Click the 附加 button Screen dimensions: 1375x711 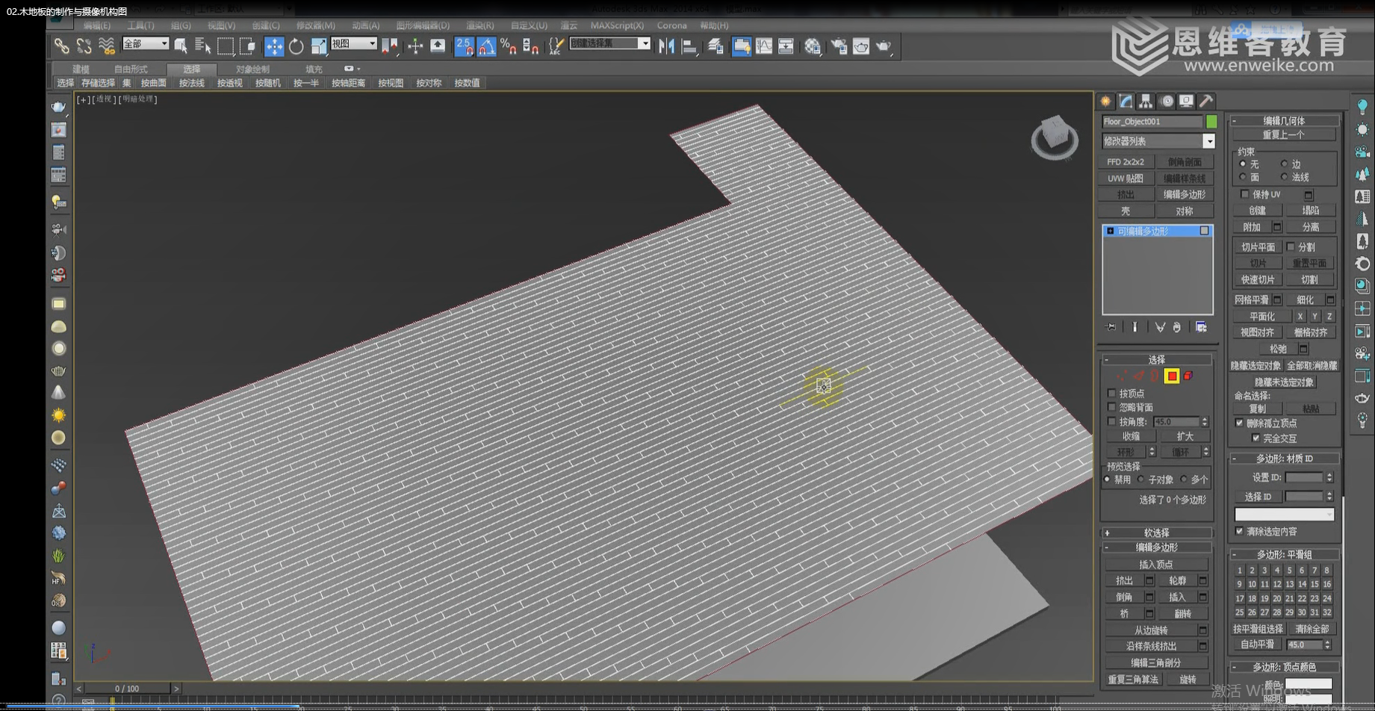tap(1252, 227)
